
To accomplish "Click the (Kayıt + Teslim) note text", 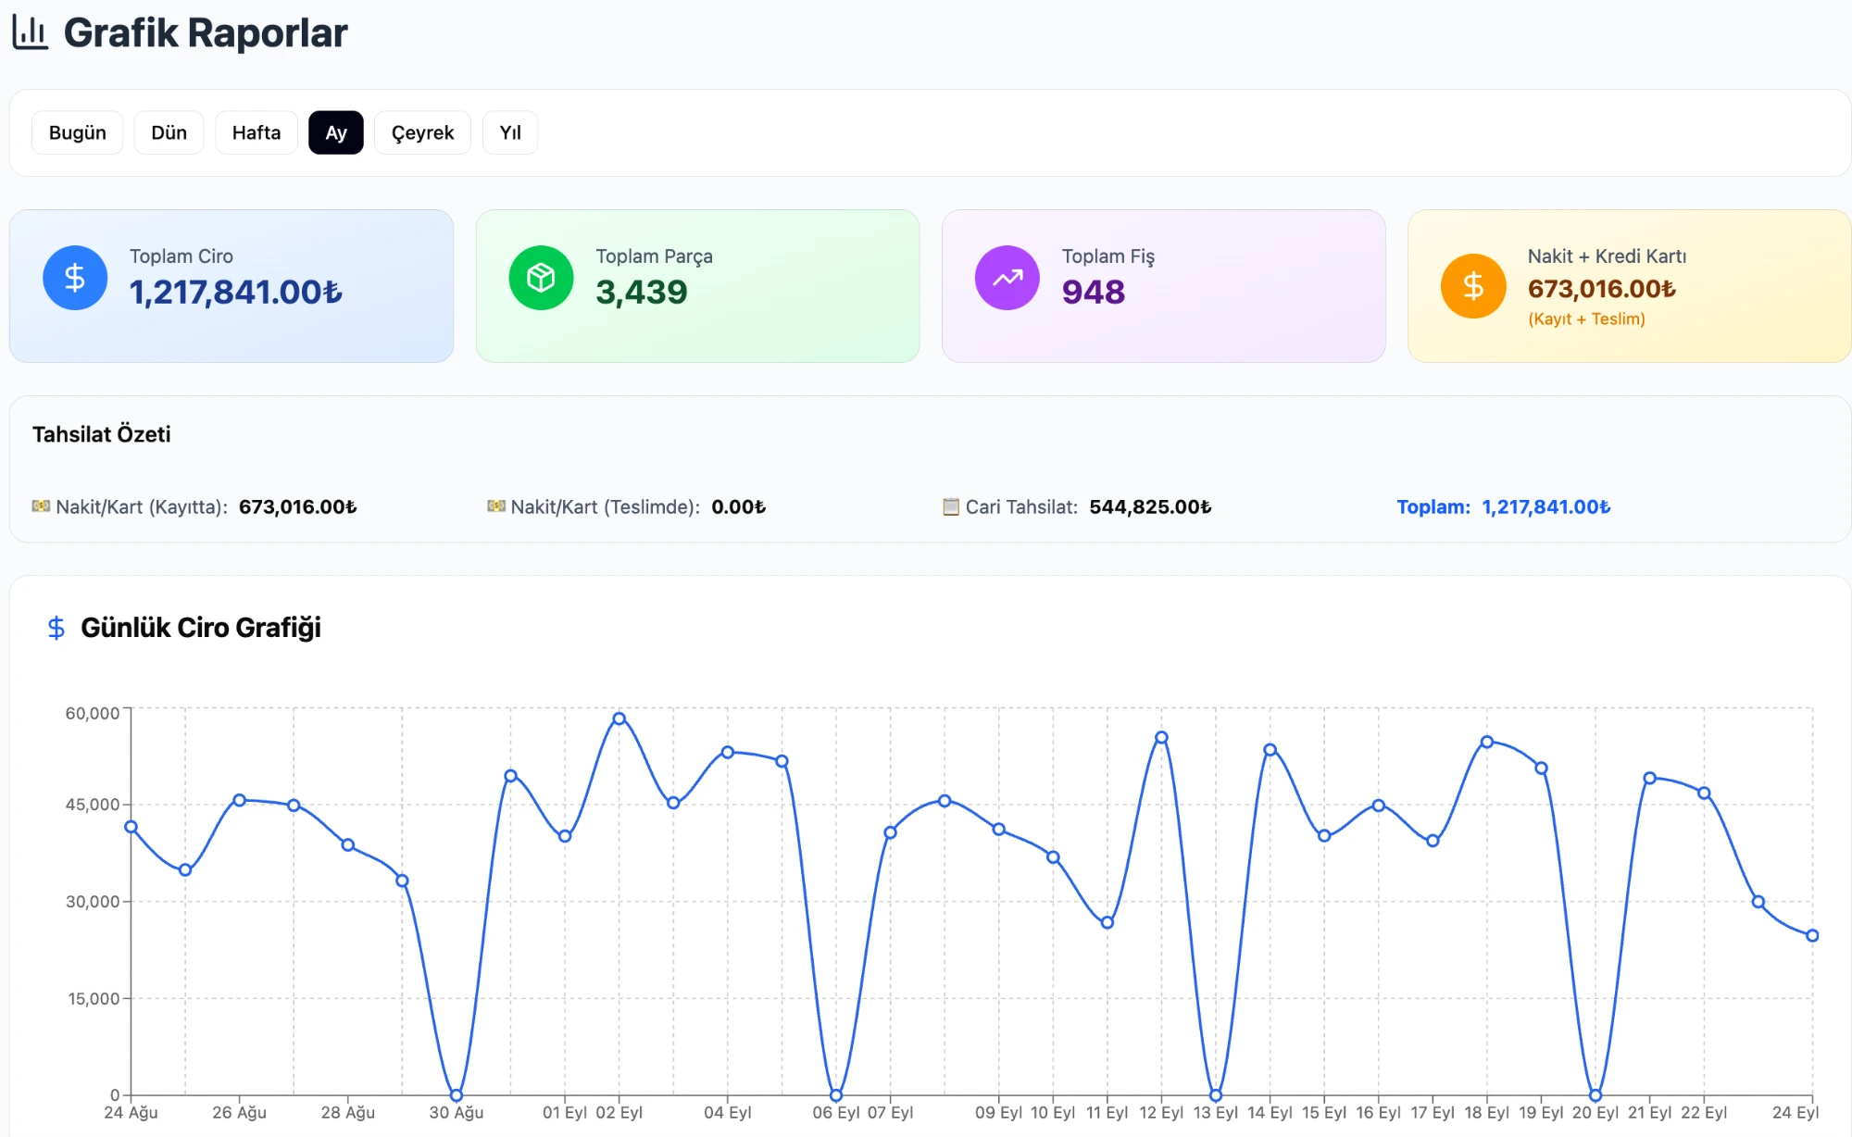I will point(1586,319).
